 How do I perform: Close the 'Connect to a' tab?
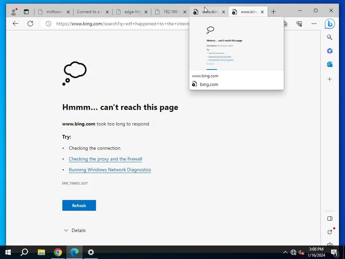[x=107, y=12]
